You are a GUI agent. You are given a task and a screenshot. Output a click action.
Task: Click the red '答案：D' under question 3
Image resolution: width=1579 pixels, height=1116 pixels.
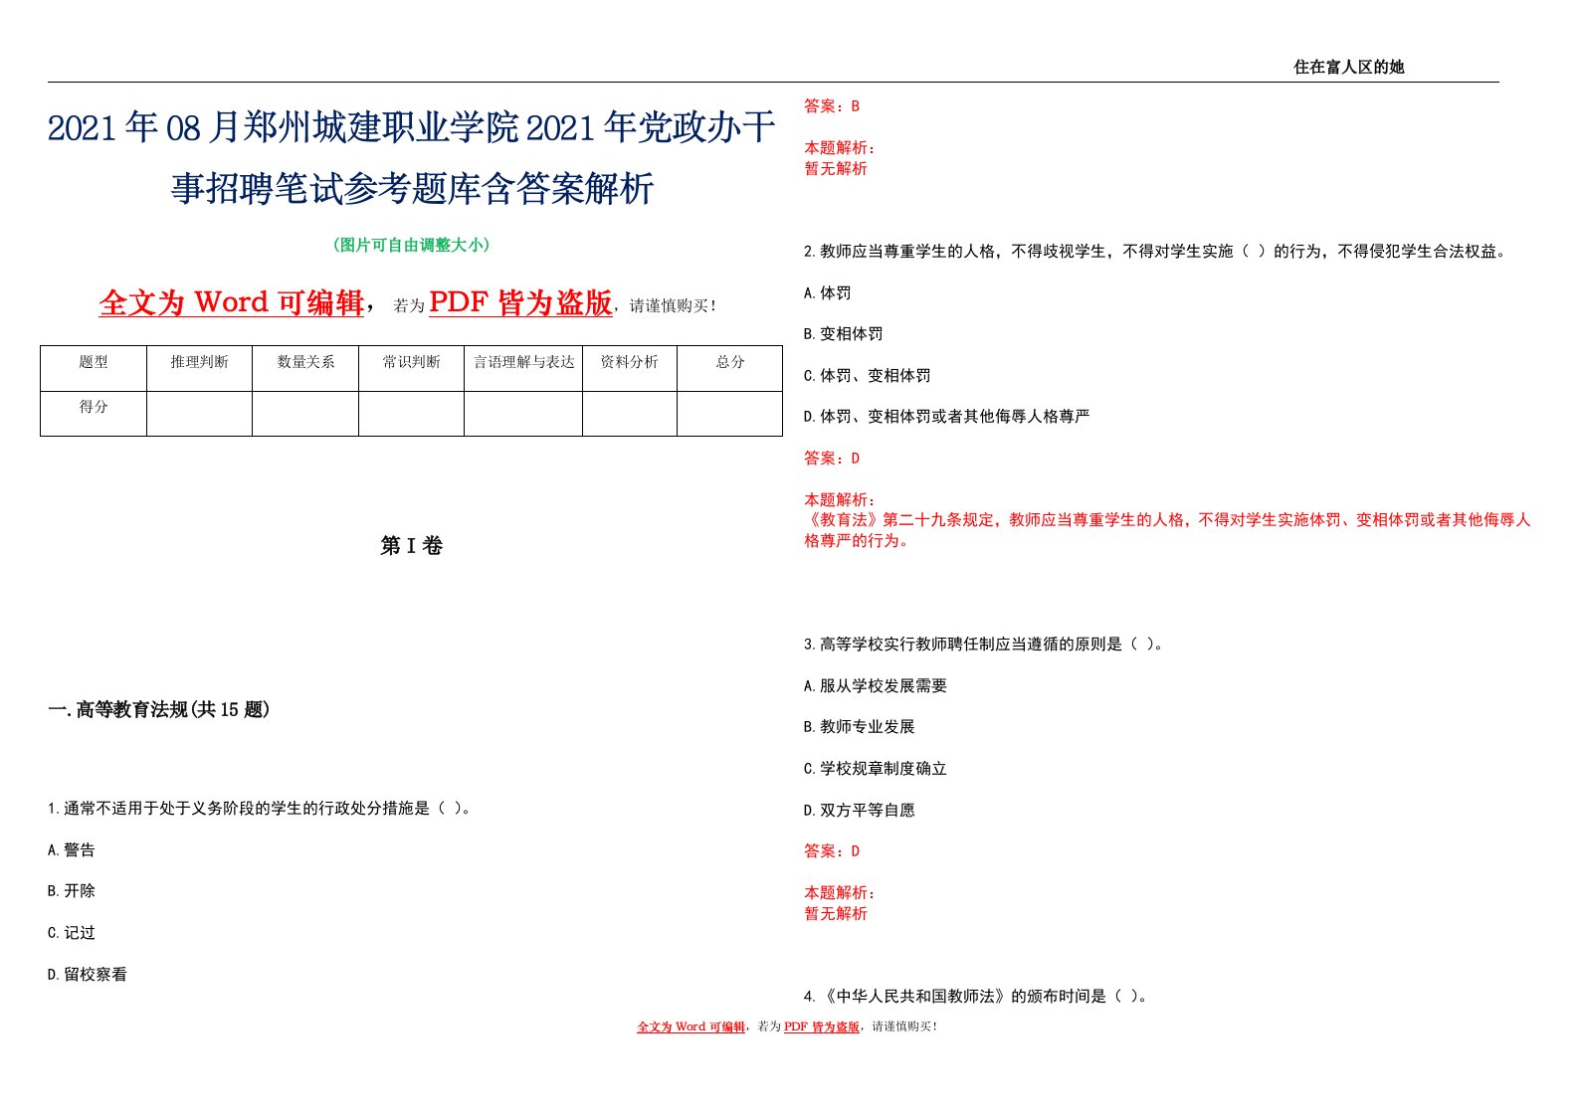(x=832, y=851)
